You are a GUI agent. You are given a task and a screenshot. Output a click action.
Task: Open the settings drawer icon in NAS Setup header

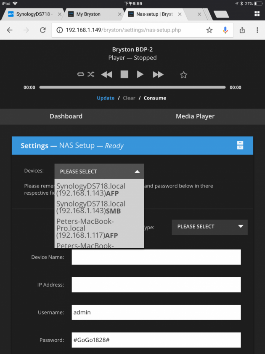click(240, 145)
